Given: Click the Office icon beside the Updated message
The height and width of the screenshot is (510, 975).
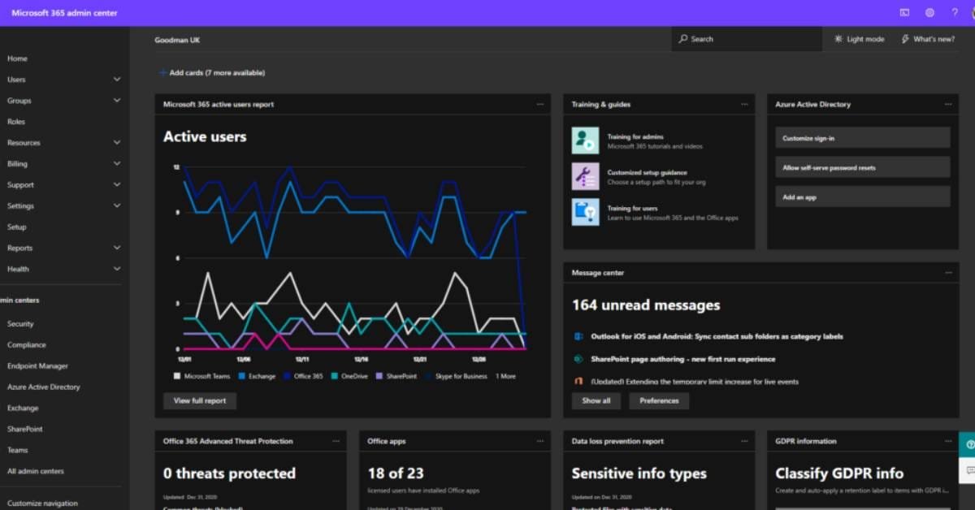Looking at the screenshot, I should pos(578,380).
